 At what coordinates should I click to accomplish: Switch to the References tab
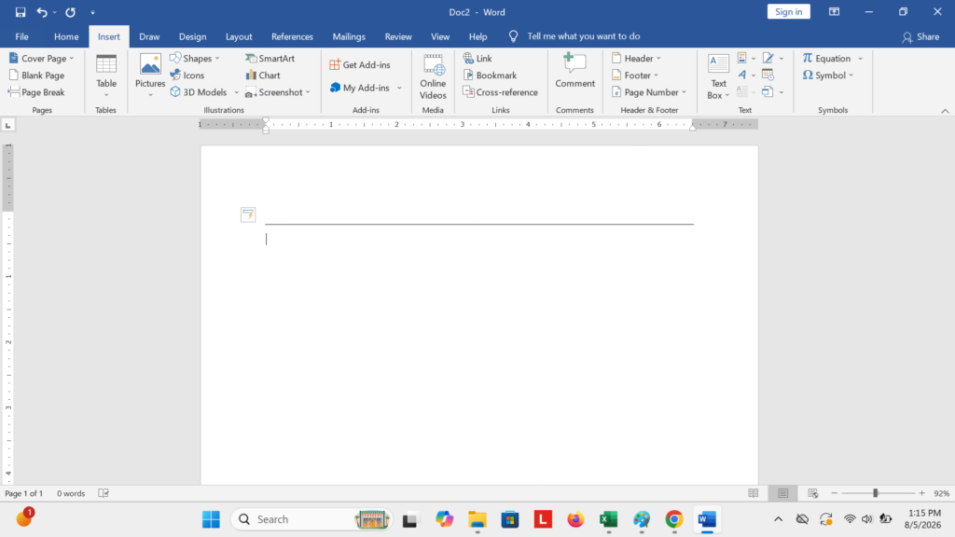coord(292,36)
